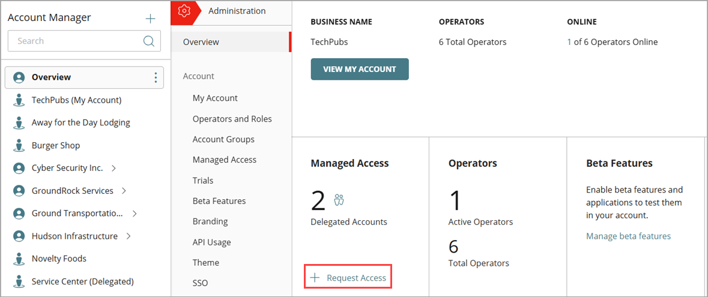Screen dimensions: 708x297
Task: Click the Hudson Infrastructure account icon
Action: tap(19, 236)
